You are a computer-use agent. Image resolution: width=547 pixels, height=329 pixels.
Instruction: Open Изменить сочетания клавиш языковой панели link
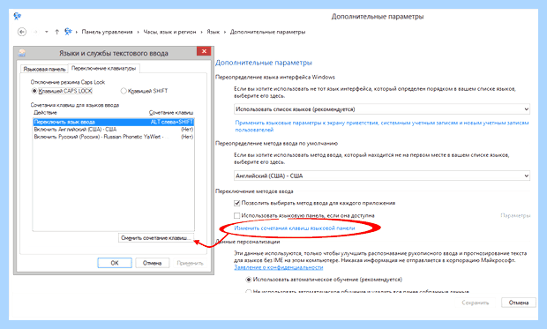pyautogui.click(x=295, y=228)
